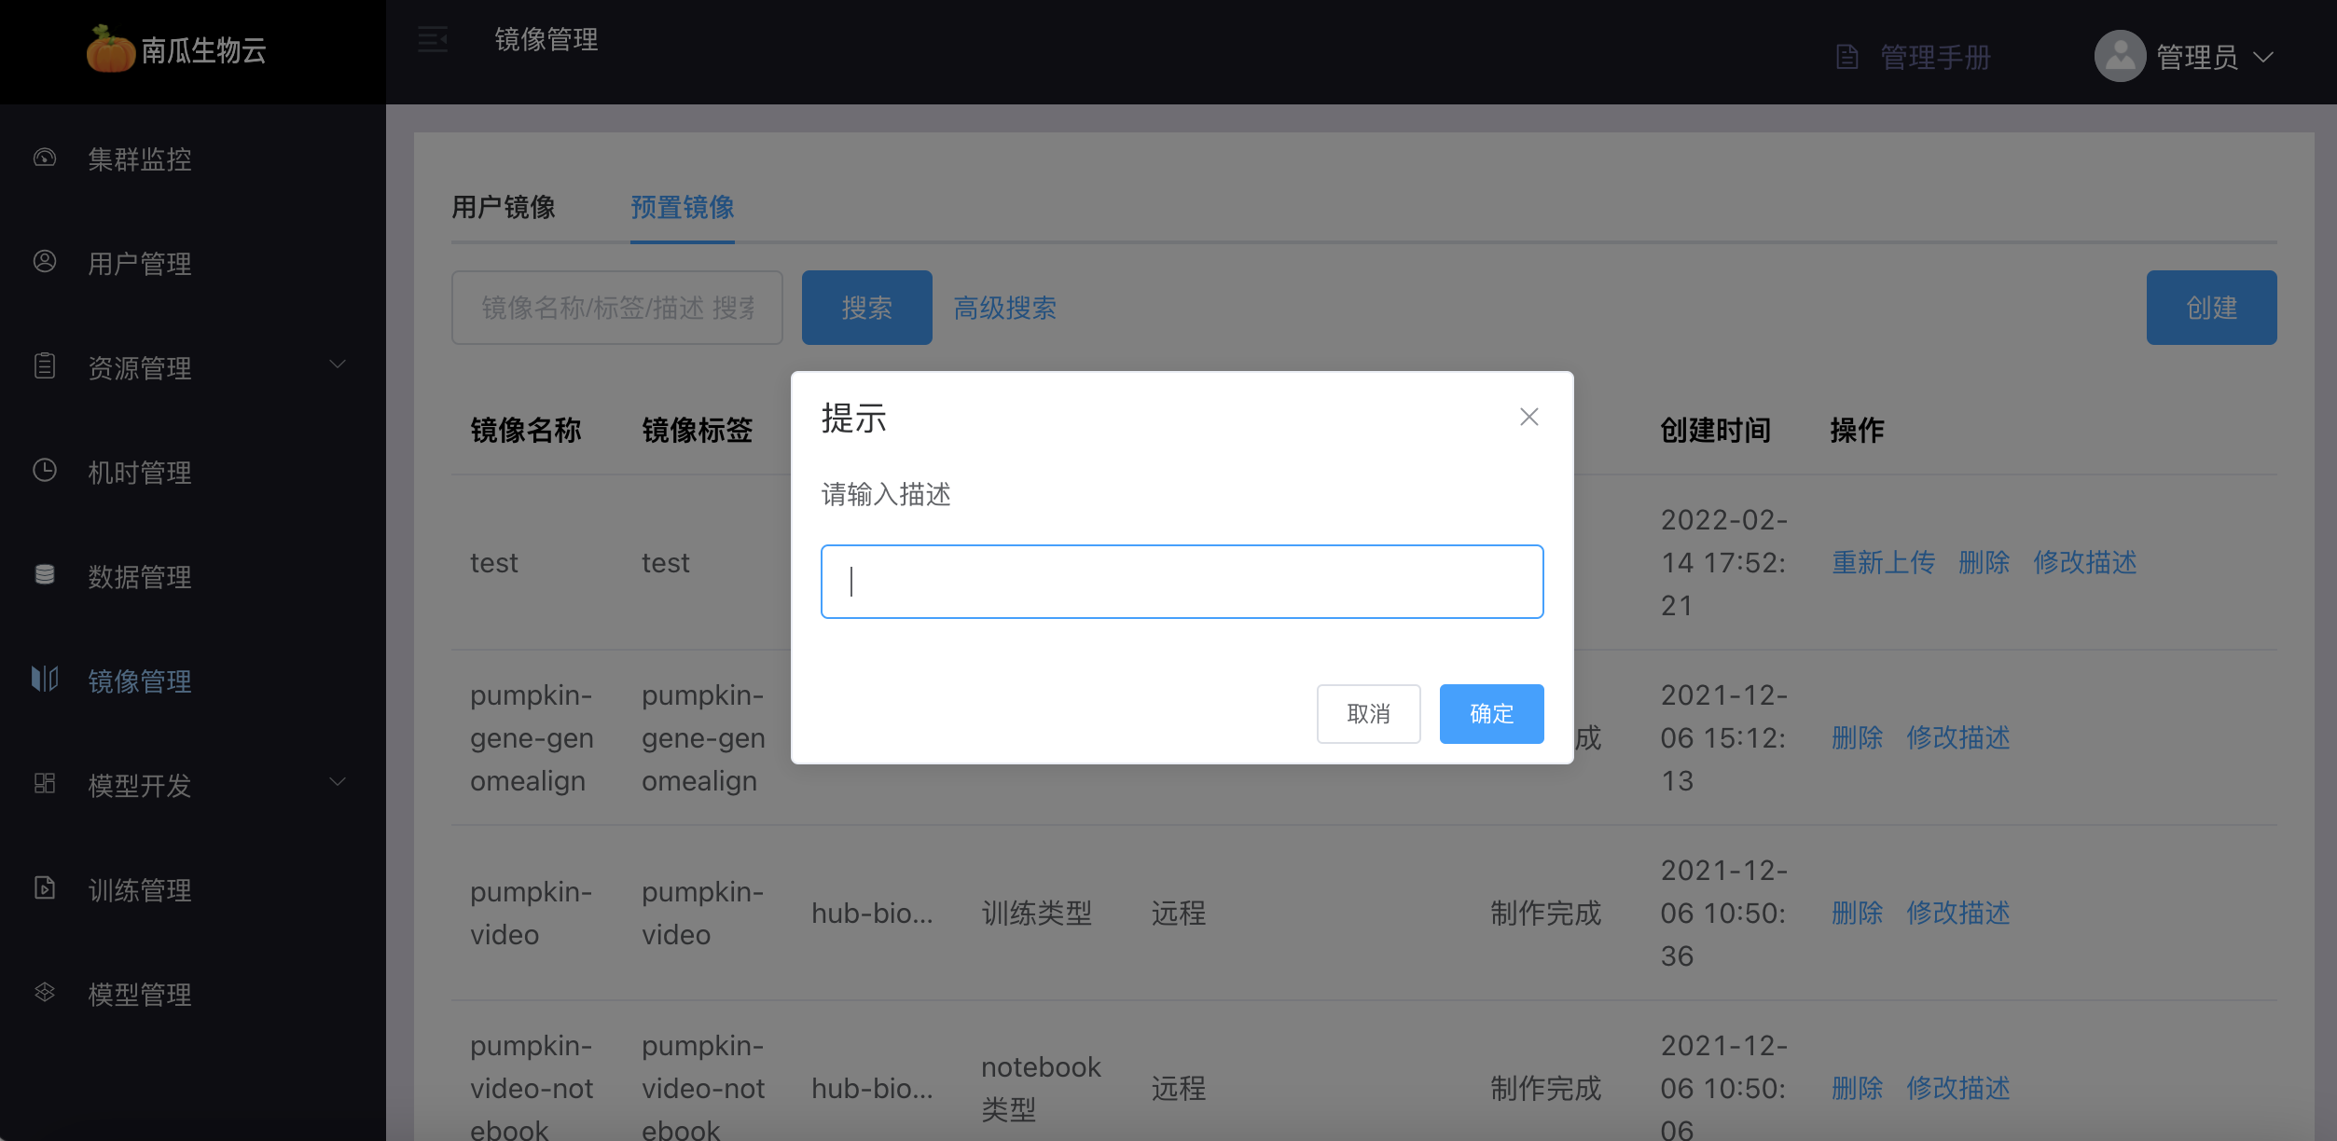Screen dimensions: 2337x1141
Task: Click the 创建时间 column header
Action: coord(1715,430)
